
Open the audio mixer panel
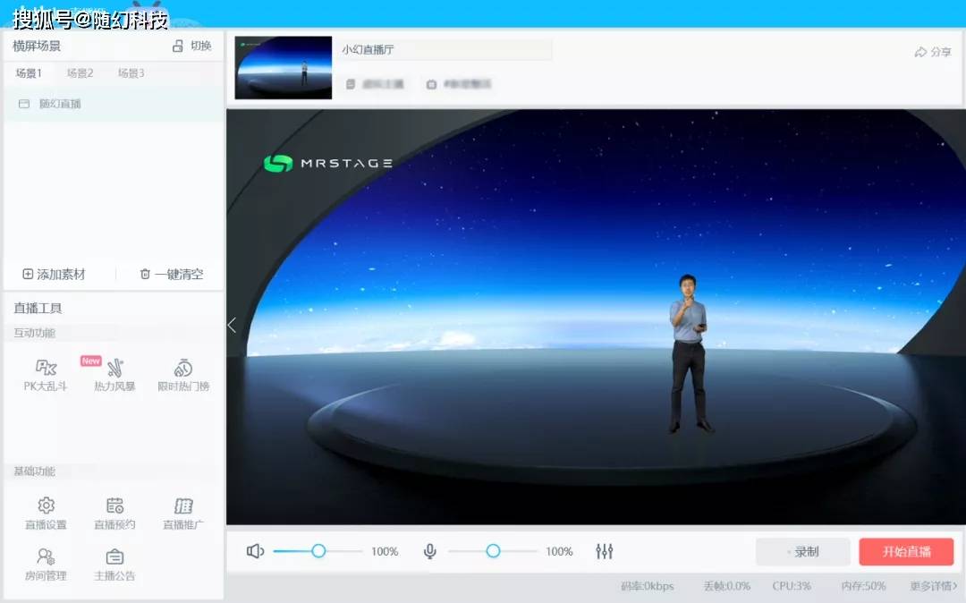[604, 552]
